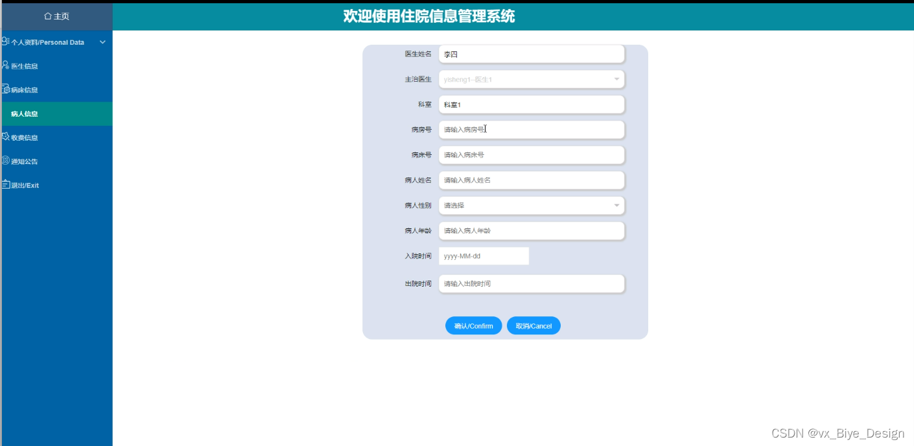This screenshot has height=446, width=914.
Task: Open the 病床信息 menu item
Action: point(56,90)
